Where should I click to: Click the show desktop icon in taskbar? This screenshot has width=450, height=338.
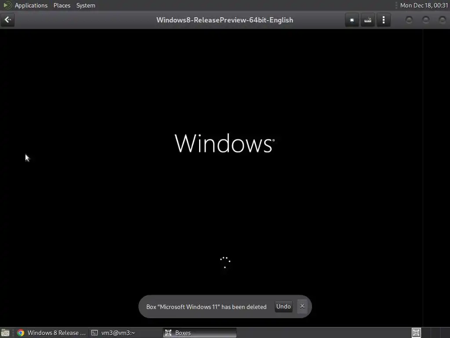click(5, 333)
